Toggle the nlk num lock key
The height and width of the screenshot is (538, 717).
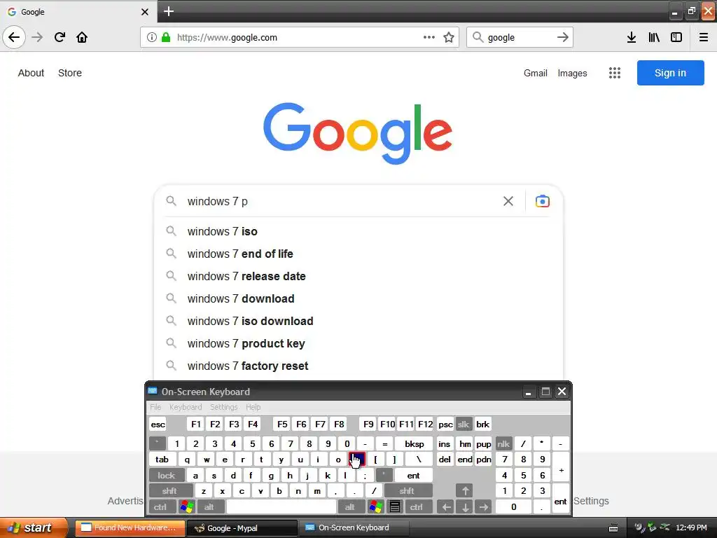(x=503, y=443)
